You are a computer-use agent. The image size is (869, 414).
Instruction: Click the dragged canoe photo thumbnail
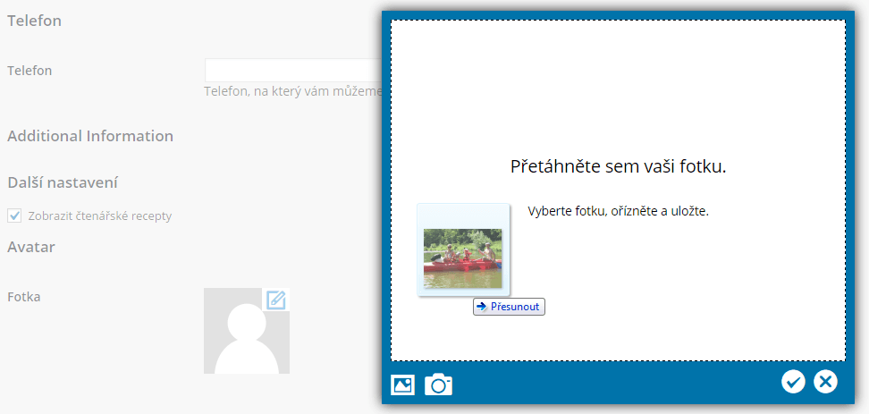(463, 258)
